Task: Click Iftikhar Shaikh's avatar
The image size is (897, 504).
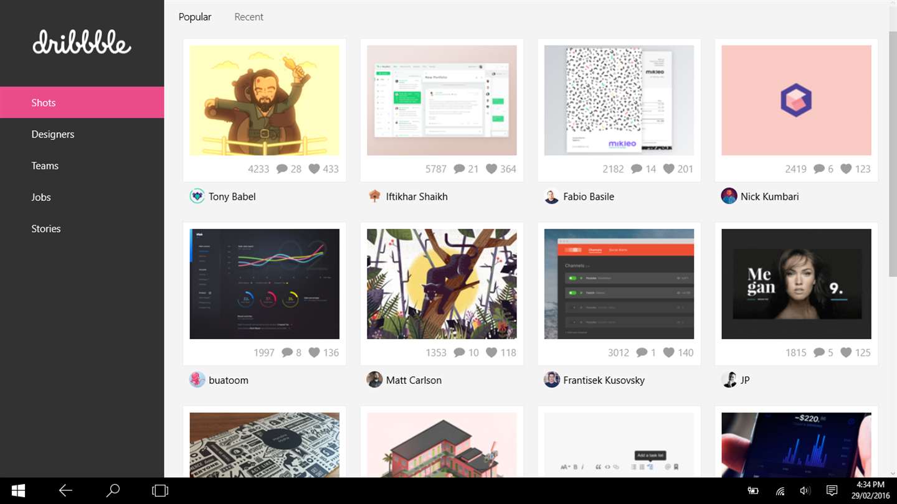Action: tap(374, 196)
